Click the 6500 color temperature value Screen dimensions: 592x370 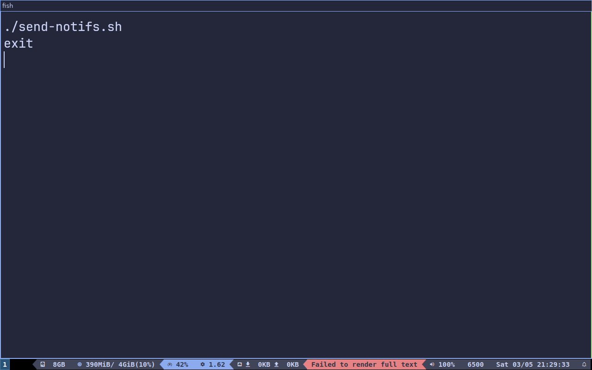(475, 364)
